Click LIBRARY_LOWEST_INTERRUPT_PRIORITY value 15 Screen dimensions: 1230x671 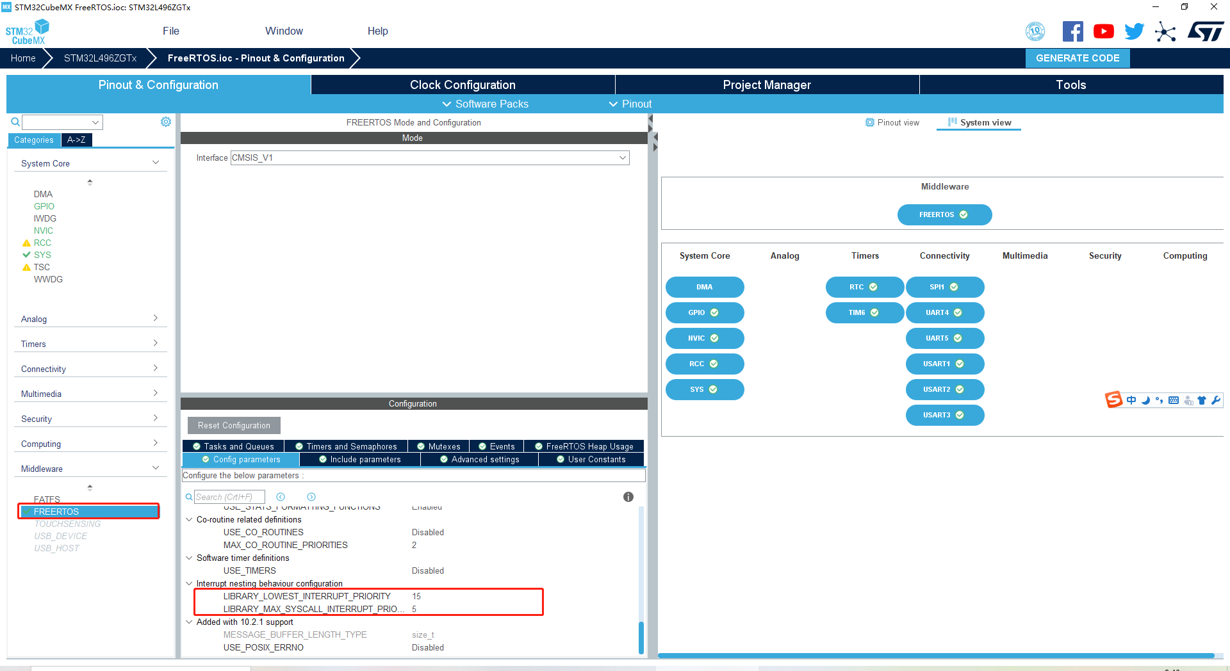(416, 596)
